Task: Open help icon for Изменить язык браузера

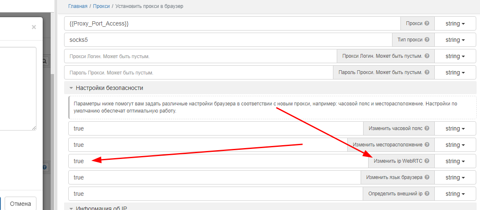Action: point(427,177)
